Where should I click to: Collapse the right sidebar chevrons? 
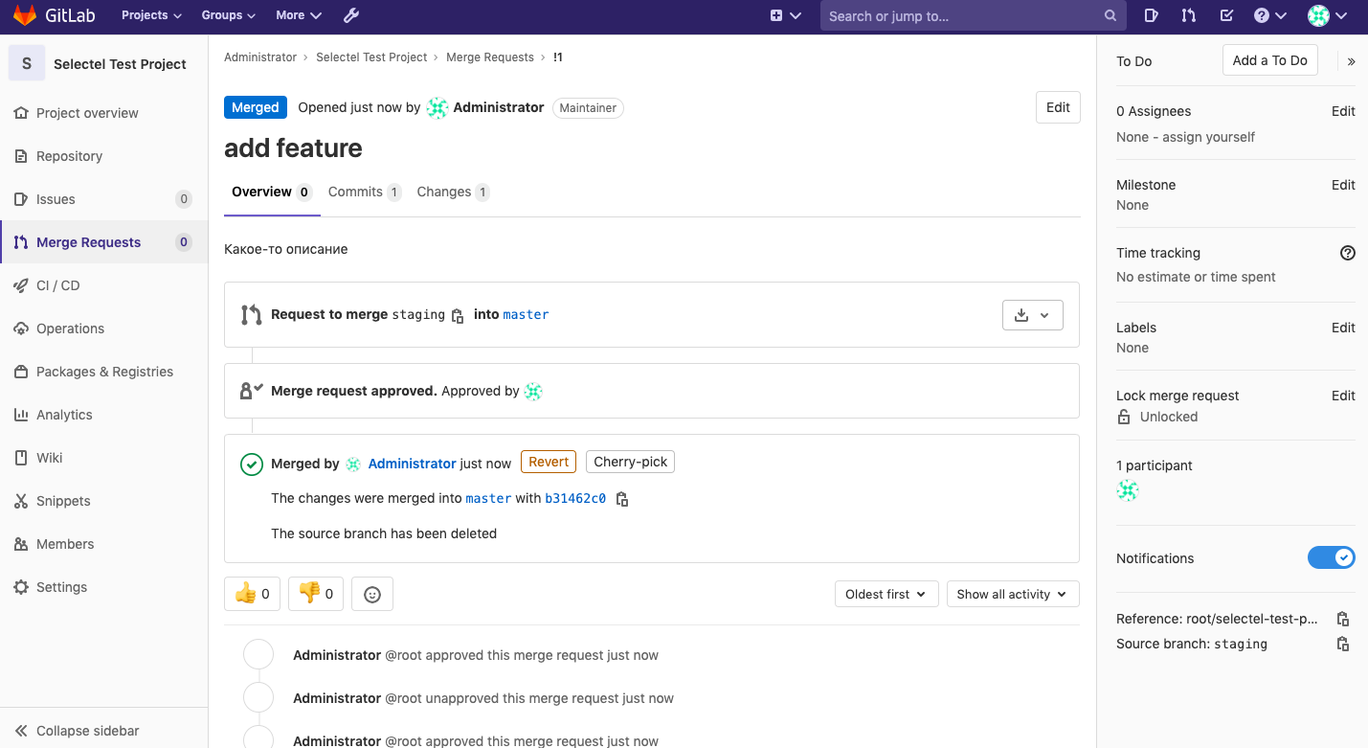(x=1351, y=61)
